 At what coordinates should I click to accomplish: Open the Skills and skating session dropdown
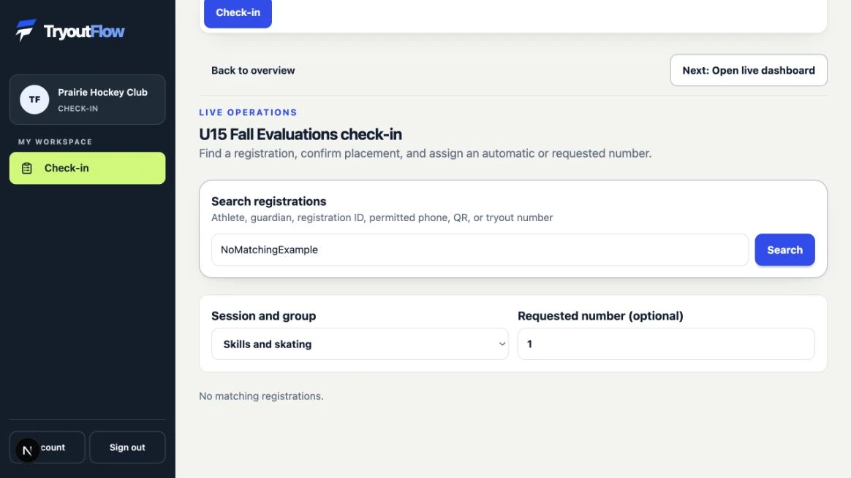coord(360,344)
